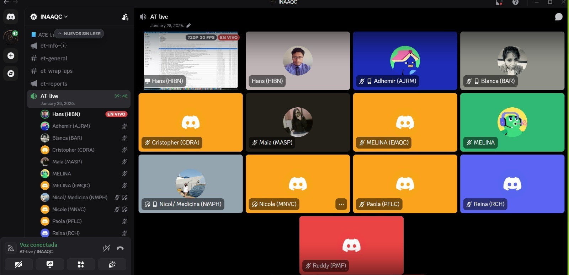Click the invite people icon beside INAAQC
Image resolution: width=569 pixels, height=275 pixels.
(x=125, y=17)
